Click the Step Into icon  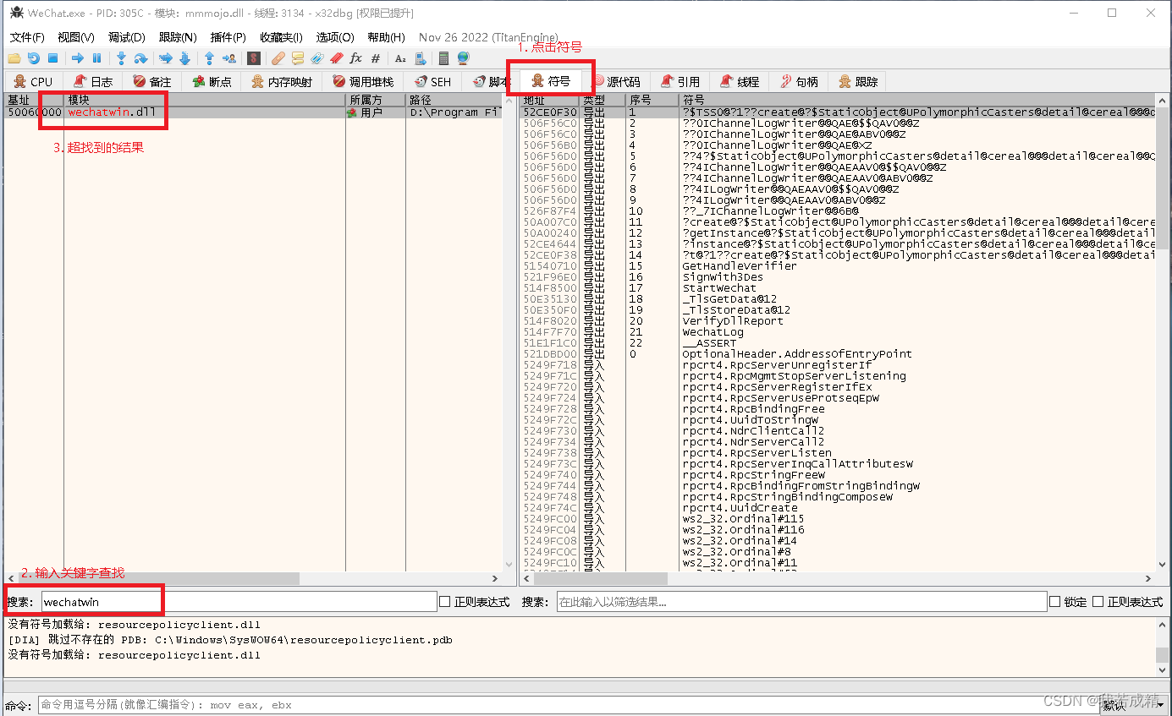click(121, 58)
